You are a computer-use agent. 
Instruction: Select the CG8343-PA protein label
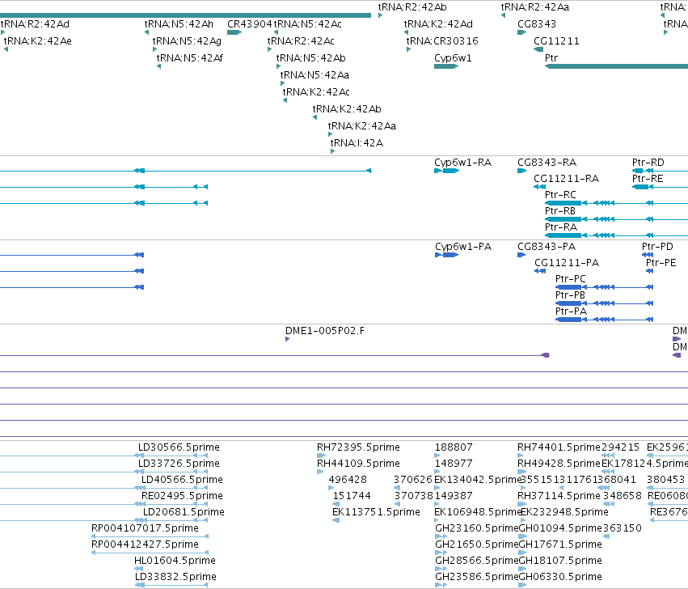[547, 247]
